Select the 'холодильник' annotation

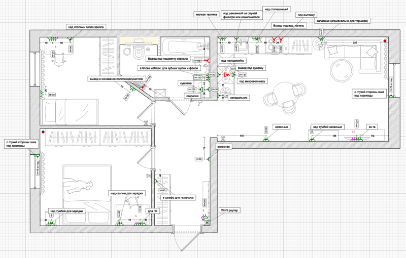[239, 98]
